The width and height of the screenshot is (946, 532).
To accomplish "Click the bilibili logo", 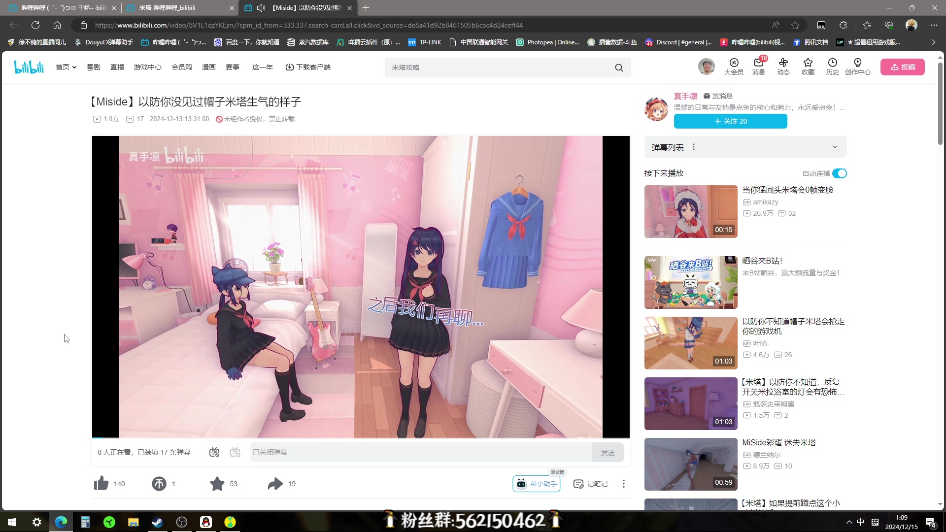I will click(29, 67).
